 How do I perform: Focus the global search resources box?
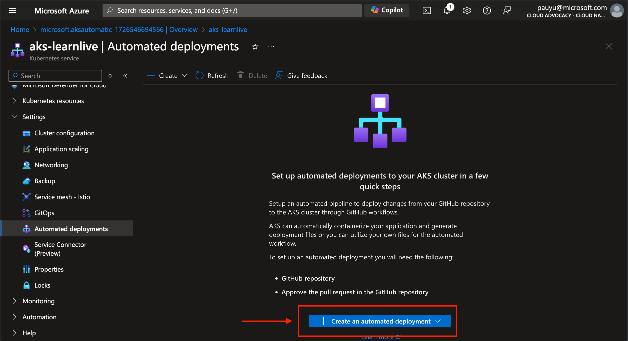(x=232, y=10)
